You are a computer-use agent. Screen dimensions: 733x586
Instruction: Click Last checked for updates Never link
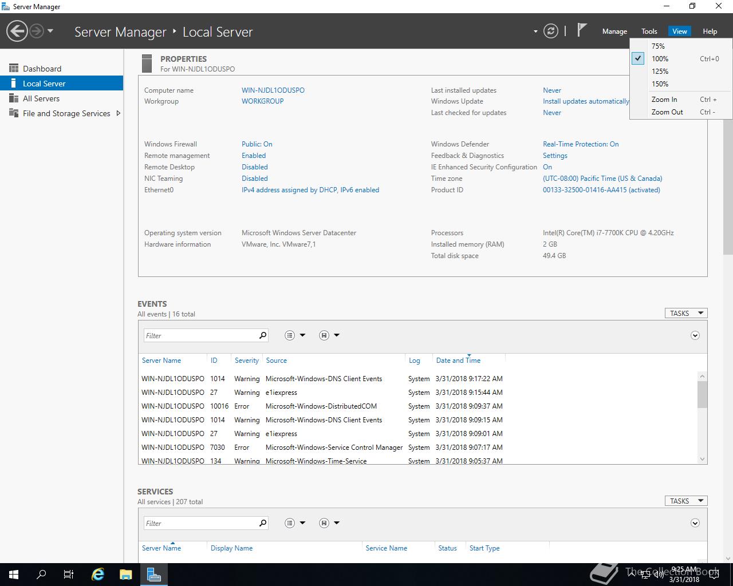click(552, 113)
